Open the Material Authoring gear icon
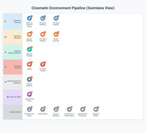Screen dimensions: 146x133 tap(29, 79)
